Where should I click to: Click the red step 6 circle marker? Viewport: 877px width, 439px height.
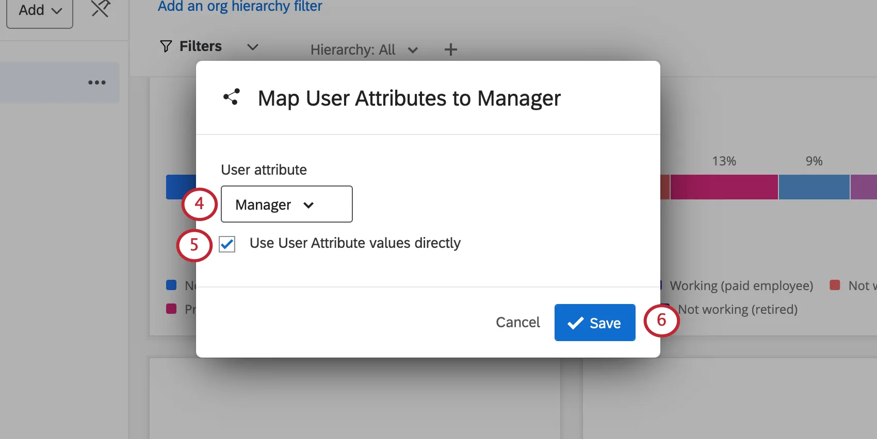661,320
